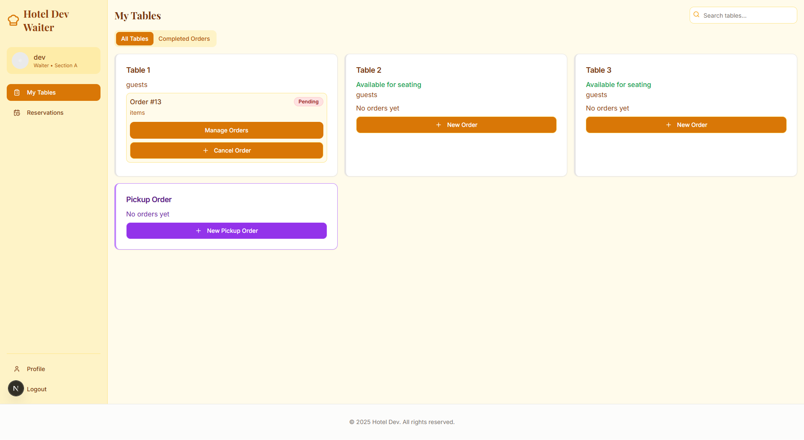
Task: Open the Reservations page in sidebar
Action: click(45, 113)
